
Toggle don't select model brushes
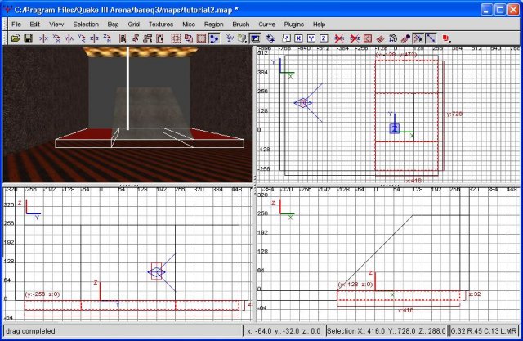tap(339, 38)
